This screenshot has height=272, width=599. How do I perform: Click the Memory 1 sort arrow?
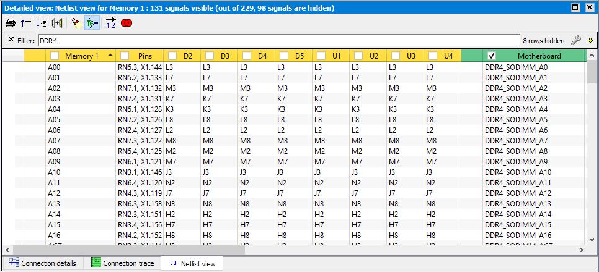click(x=110, y=56)
